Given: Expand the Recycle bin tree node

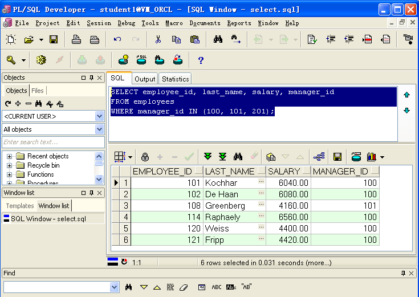Looking at the screenshot, I should tap(9, 165).
